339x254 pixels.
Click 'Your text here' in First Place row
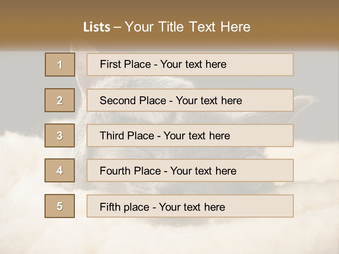point(193,64)
